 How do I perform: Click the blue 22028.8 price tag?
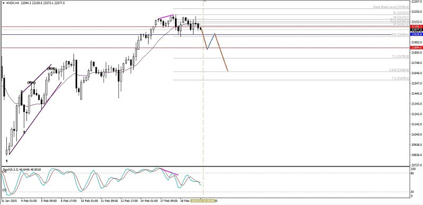coord(416,34)
